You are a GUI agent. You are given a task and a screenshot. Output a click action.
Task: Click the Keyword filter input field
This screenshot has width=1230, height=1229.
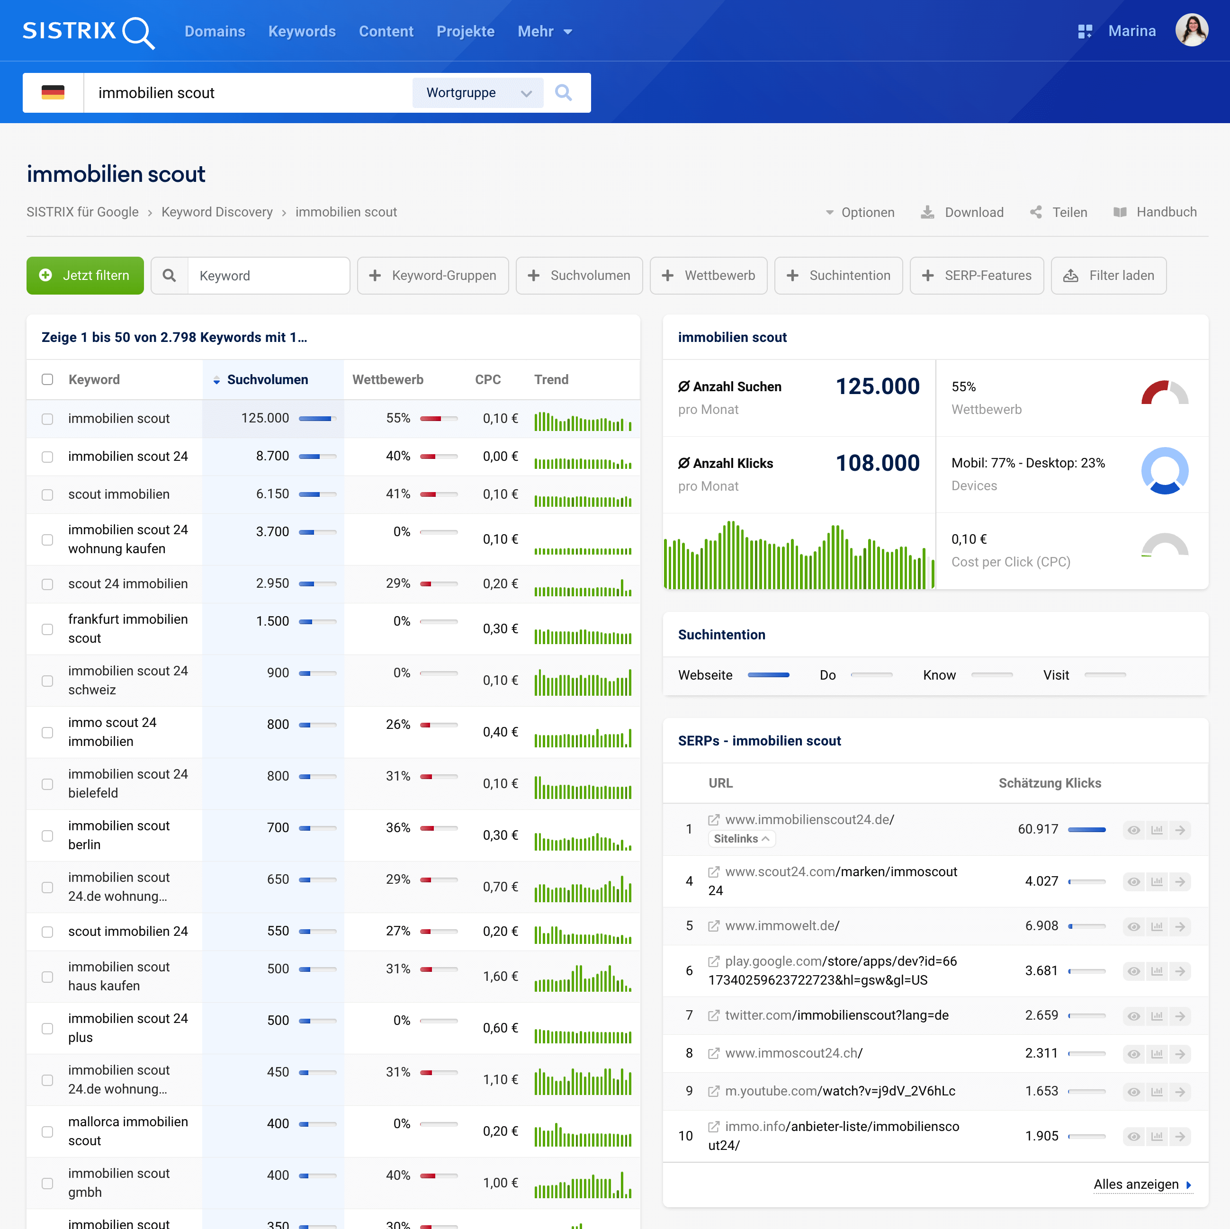pos(268,276)
